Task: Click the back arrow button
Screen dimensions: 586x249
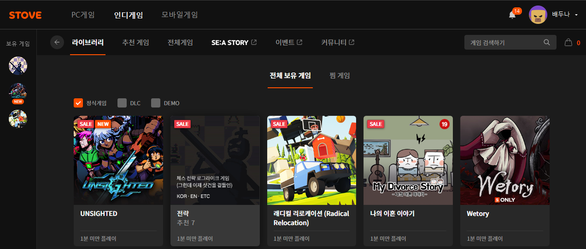Action: click(x=57, y=42)
